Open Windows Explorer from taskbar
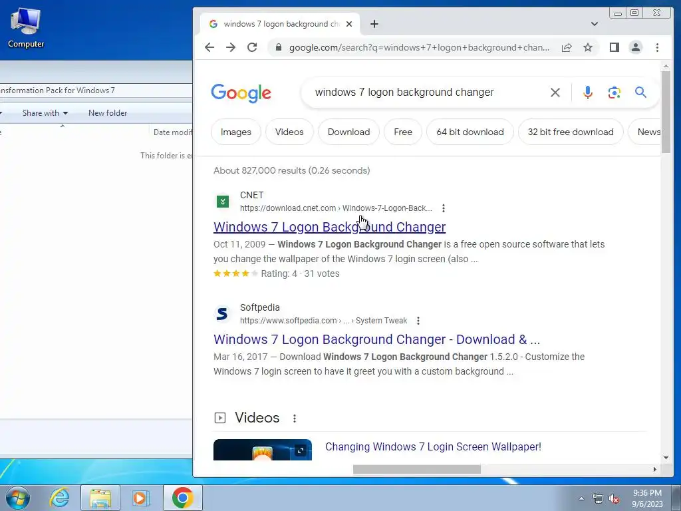The image size is (681, 511). 100,498
